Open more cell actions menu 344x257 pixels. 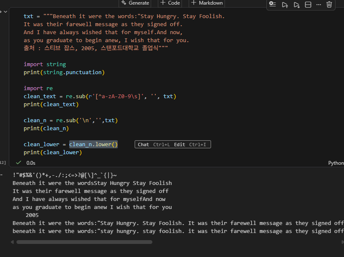(x=319, y=5)
